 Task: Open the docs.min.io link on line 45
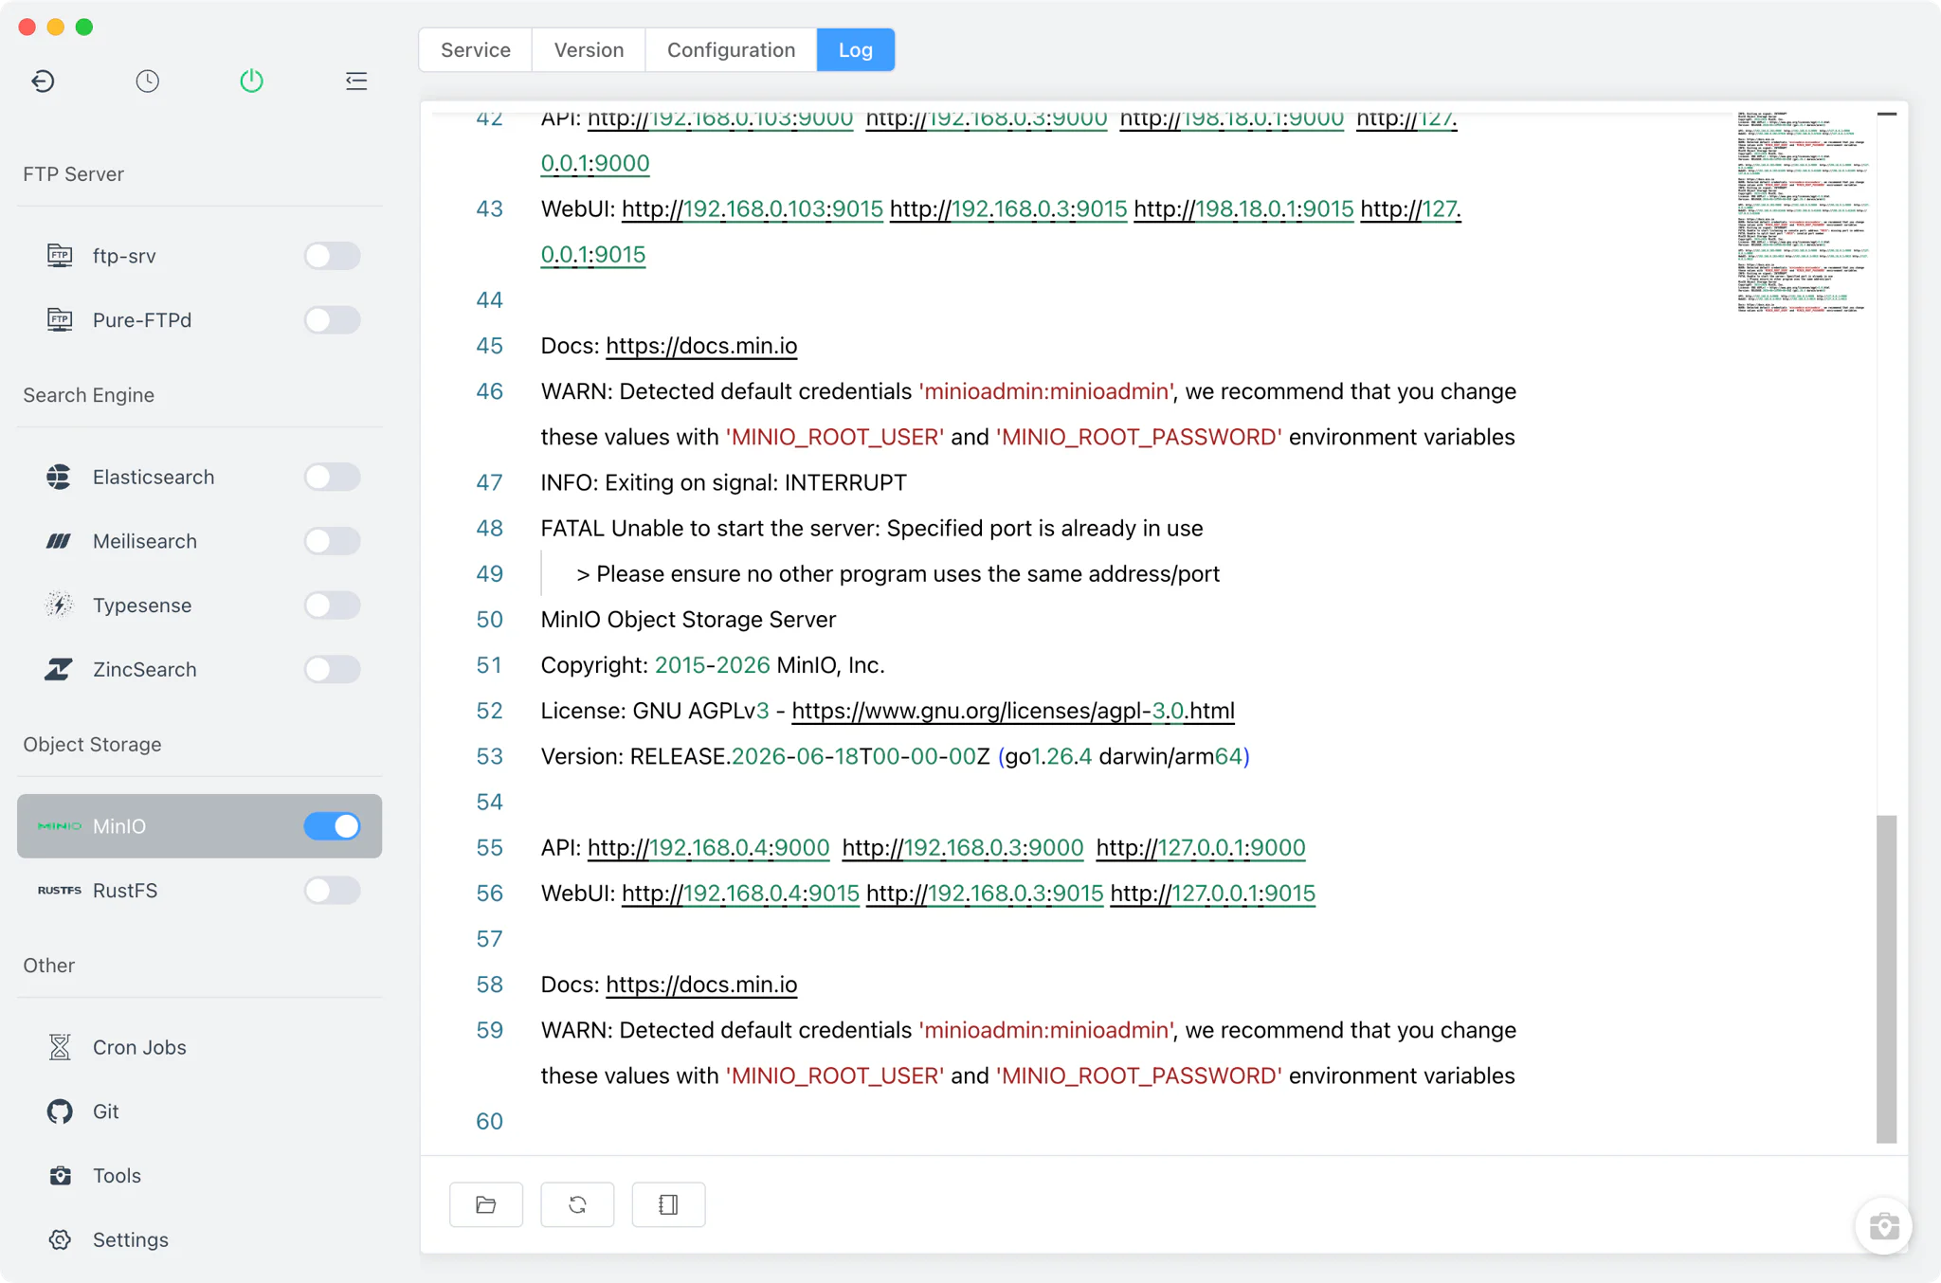[x=701, y=346]
